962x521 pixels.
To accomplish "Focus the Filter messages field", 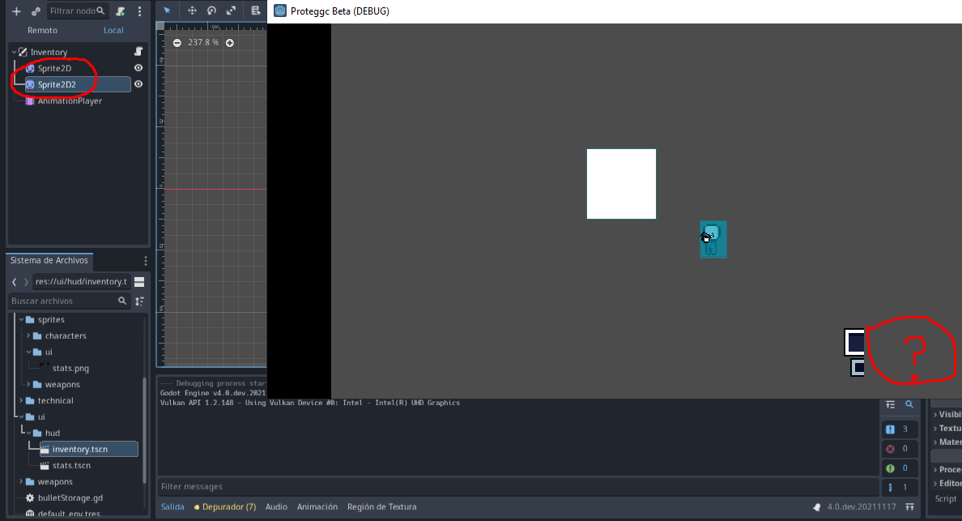I will coord(518,487).
